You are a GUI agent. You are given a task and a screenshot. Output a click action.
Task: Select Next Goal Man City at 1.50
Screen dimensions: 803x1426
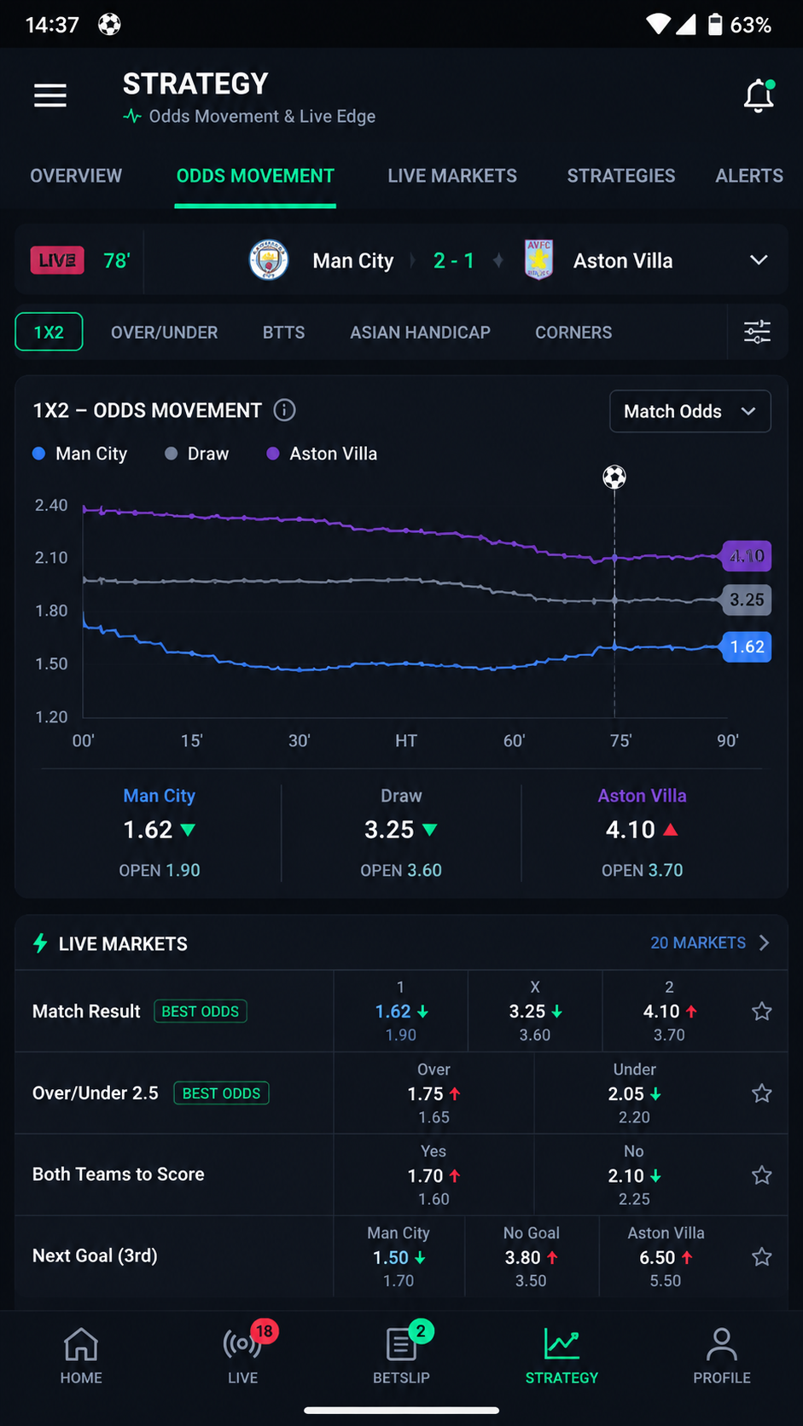coord(399,1256)
